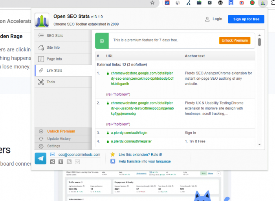
Task: Click the 1. Try It Free anchor text
Action: click(x=195, y=141)
